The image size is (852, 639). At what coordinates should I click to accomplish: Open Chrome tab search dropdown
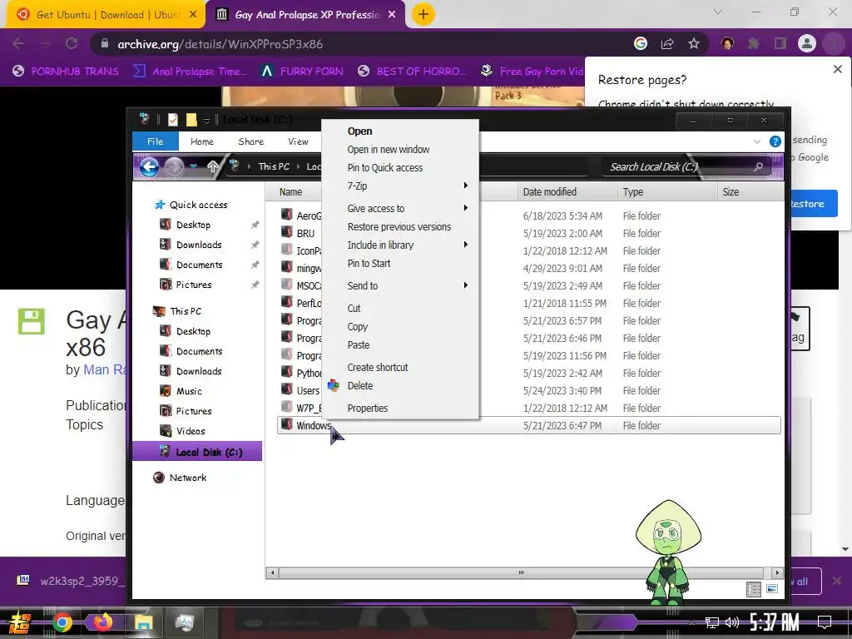click(718, 12)
